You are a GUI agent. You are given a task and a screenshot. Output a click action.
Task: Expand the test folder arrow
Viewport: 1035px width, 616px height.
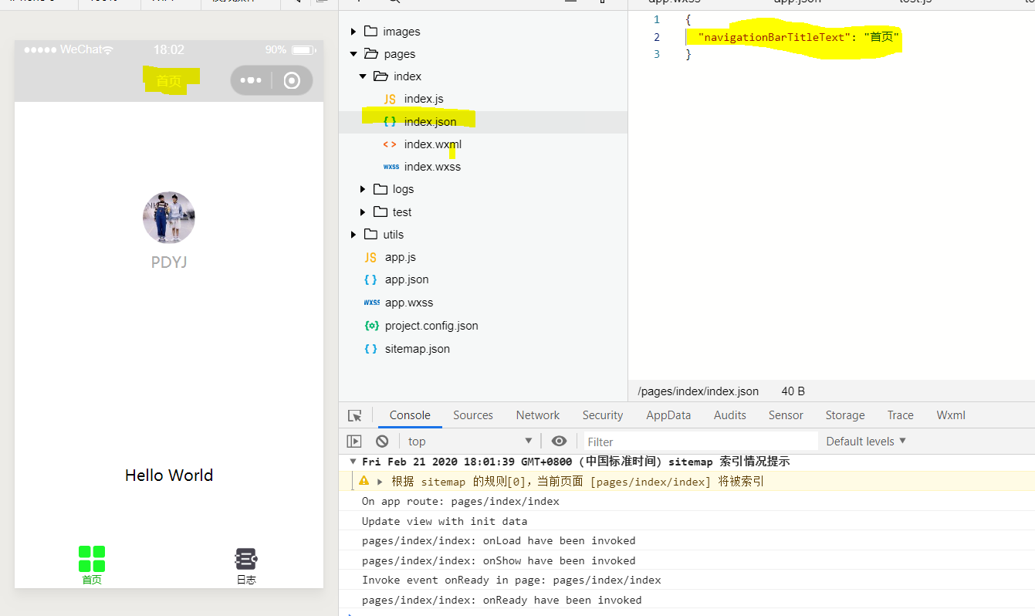click(363, 212)
